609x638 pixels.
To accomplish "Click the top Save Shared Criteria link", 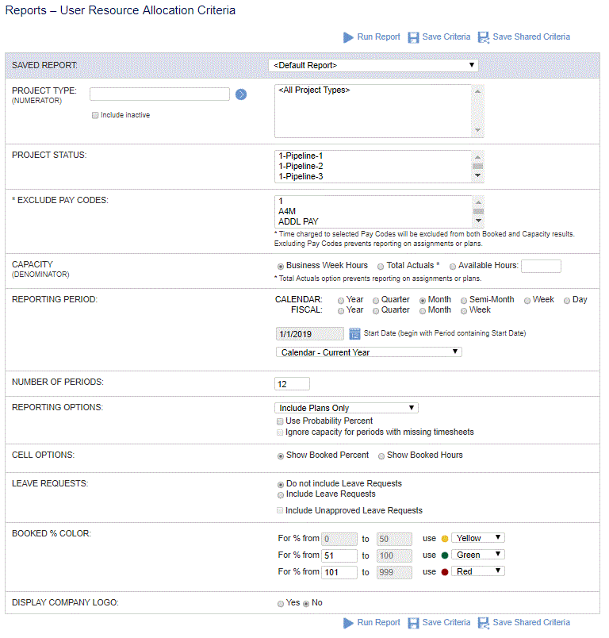I will [x=531, y=37].
